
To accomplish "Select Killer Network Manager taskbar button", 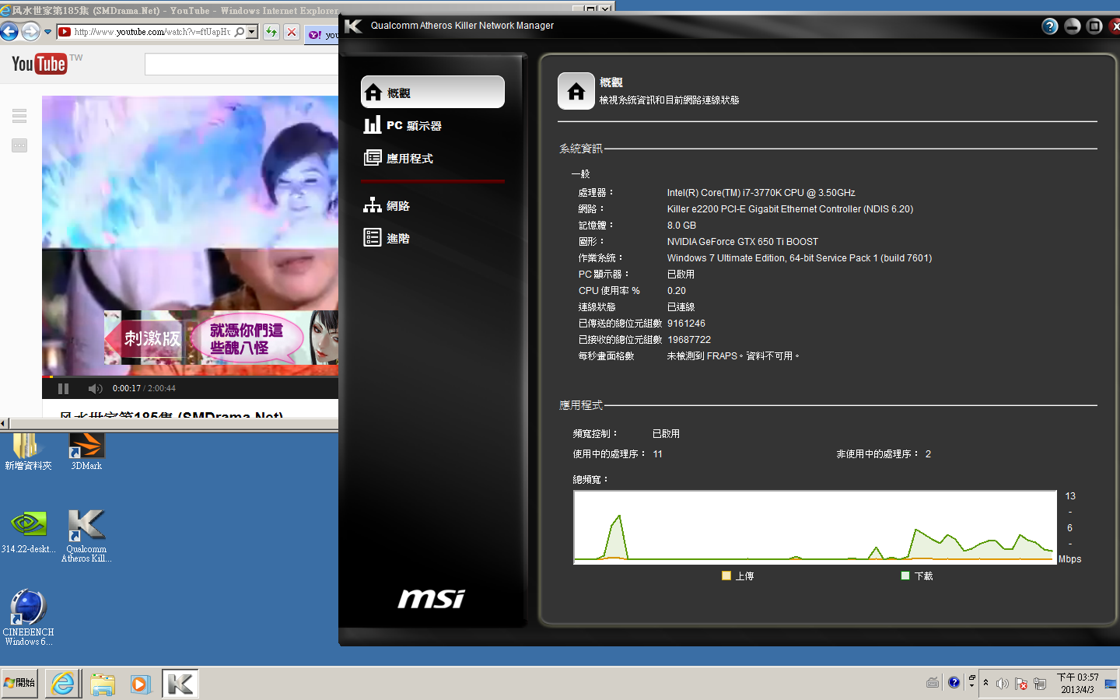I will [180, 684].
